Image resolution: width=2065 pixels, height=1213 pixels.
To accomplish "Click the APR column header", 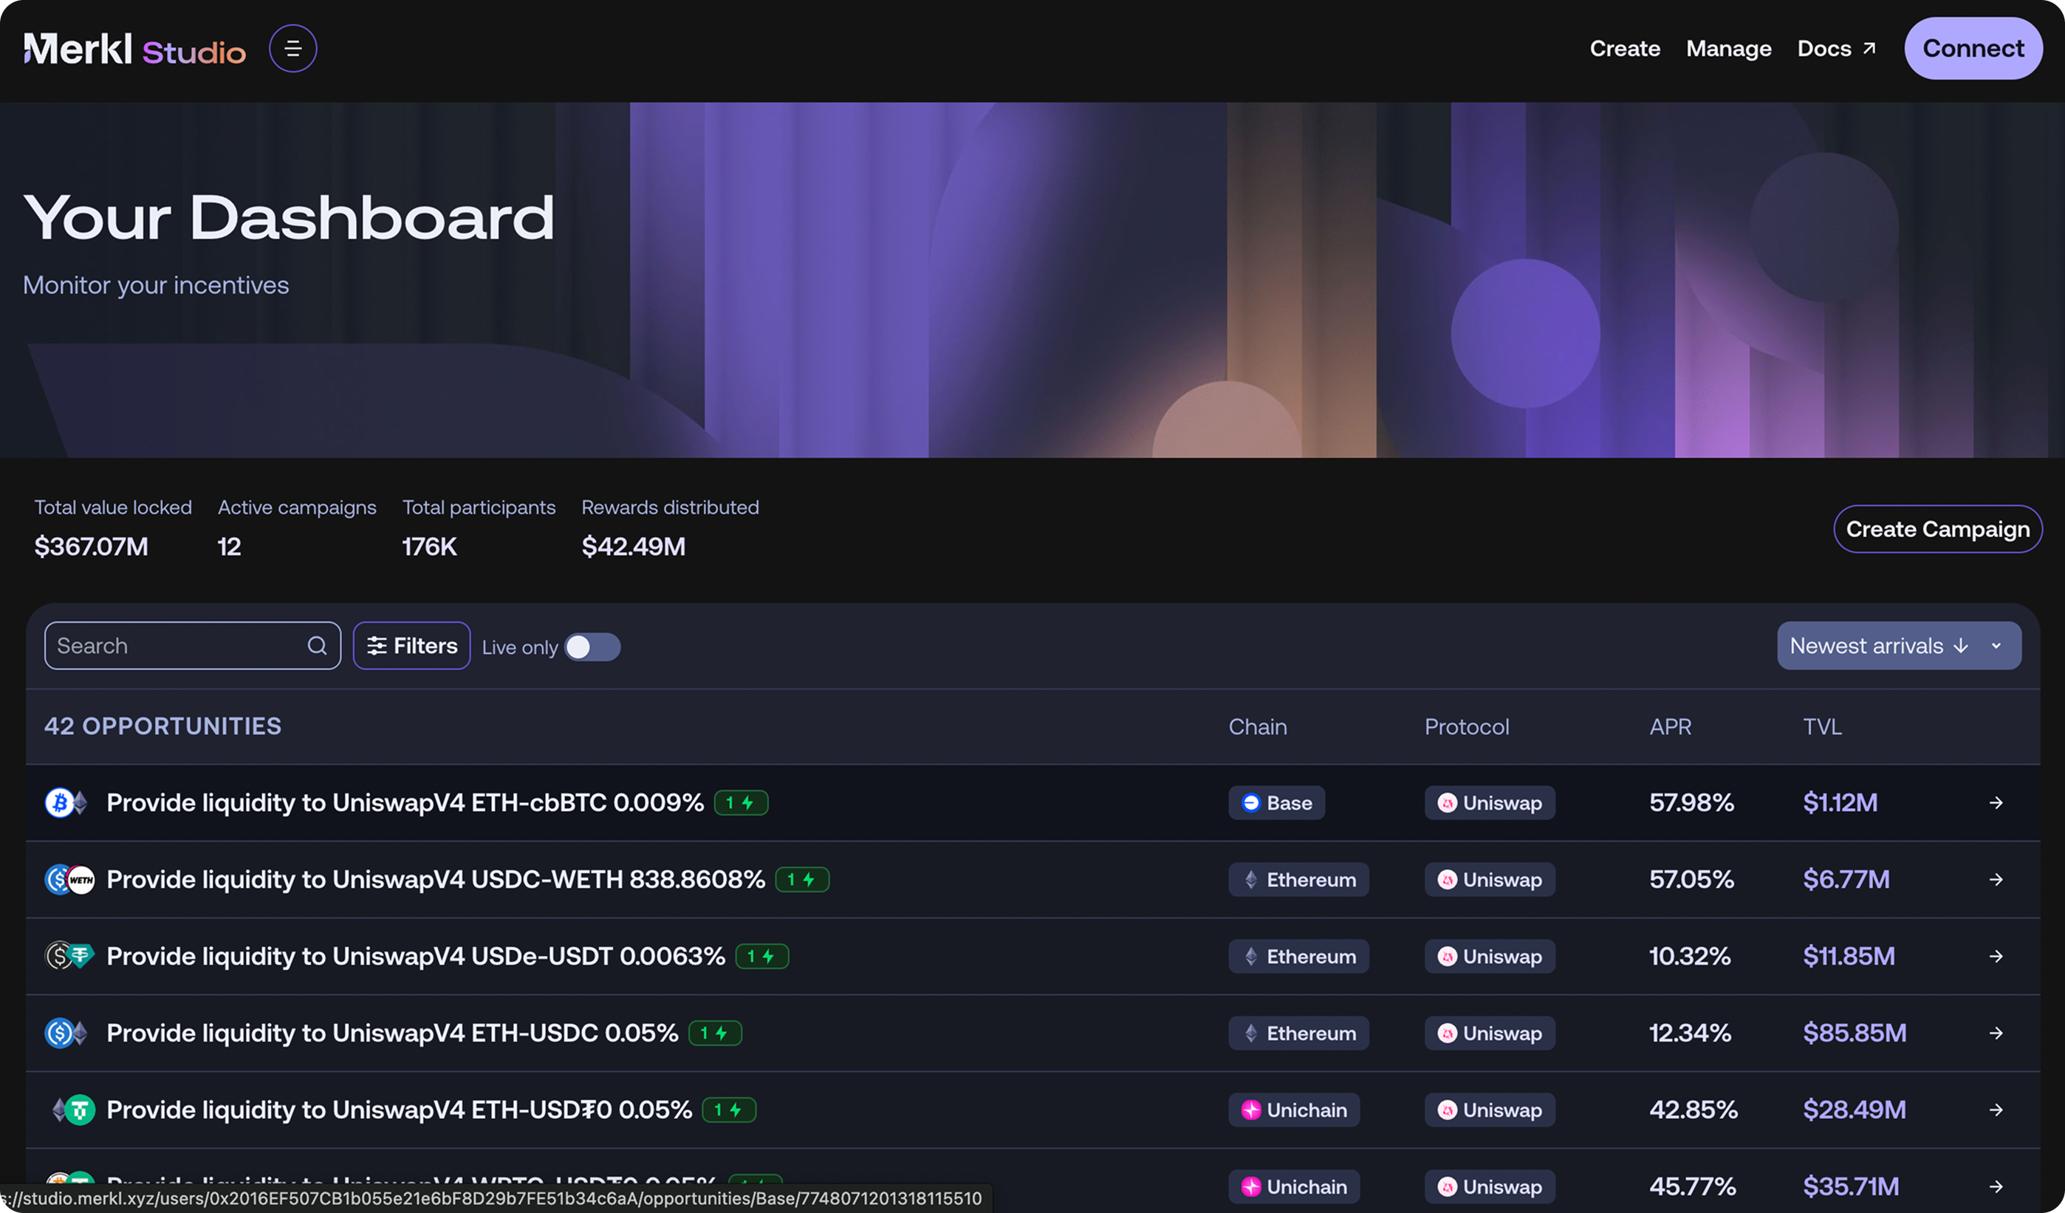I will (1670, 726).
